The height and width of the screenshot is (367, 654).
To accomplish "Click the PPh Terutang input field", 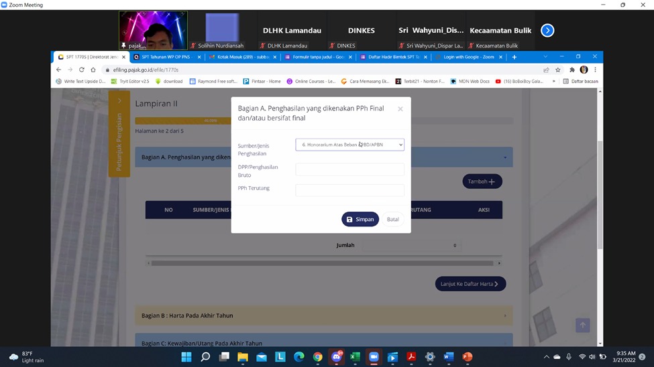I will (349, 191).
